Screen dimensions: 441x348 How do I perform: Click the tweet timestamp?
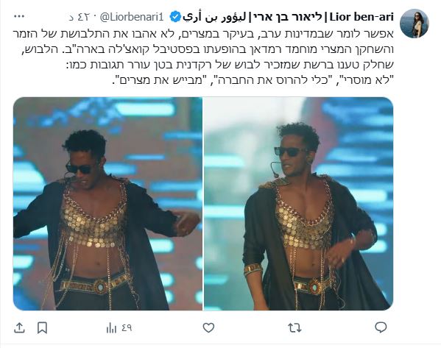(80, 17)
